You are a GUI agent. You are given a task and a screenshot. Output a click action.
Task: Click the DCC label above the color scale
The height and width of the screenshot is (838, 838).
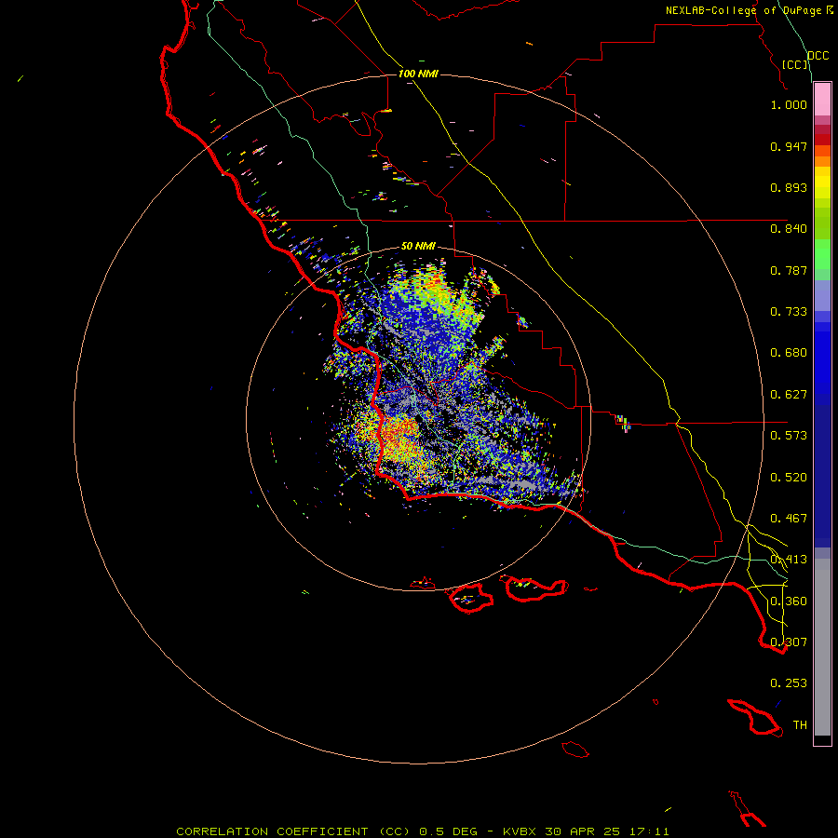coord(818,56)
